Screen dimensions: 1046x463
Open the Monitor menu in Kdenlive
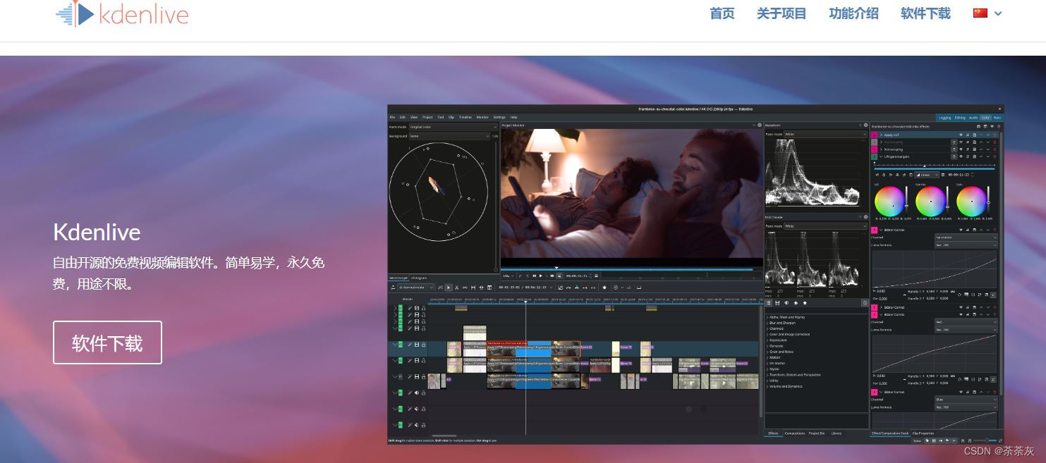(482, 117)
